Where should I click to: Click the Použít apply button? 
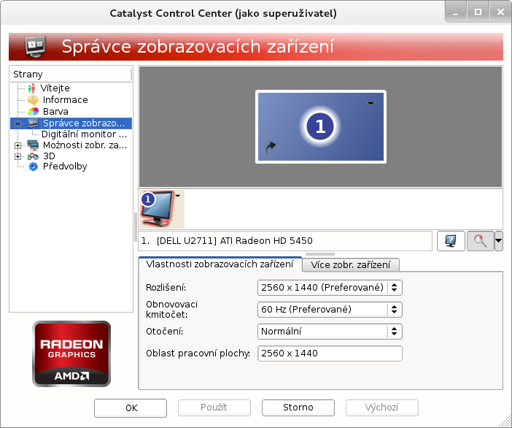click(214, 408)
